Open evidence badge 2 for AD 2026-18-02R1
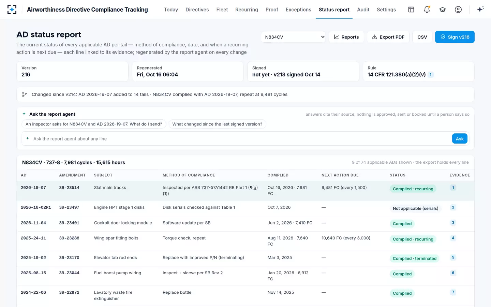The width and height of the screenshot is (491, 307). click(x=453, y=207)
